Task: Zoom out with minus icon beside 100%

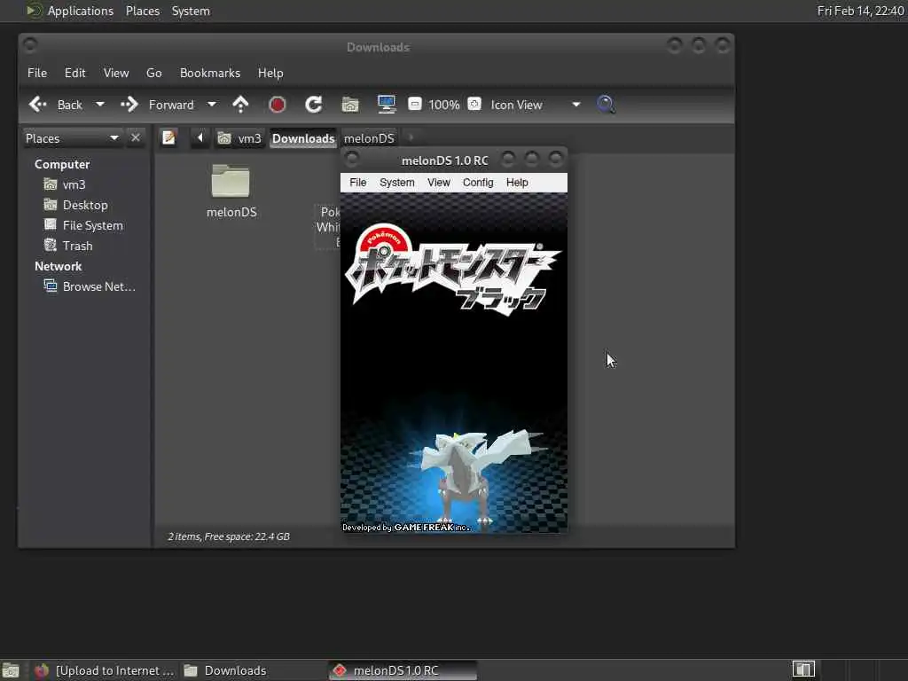Action: (415, 105)
